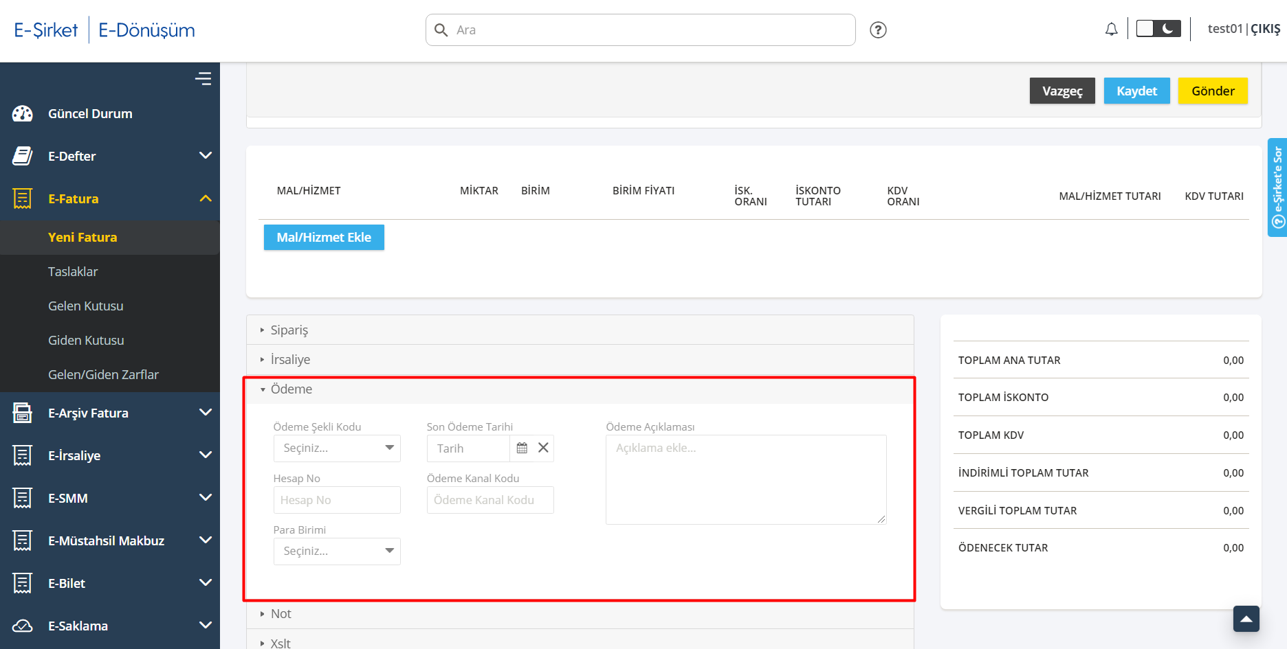This screenshot has width=1287, height=649.
Task: Expand E-İrsaliye chevron
Action: tap(205, 455)
